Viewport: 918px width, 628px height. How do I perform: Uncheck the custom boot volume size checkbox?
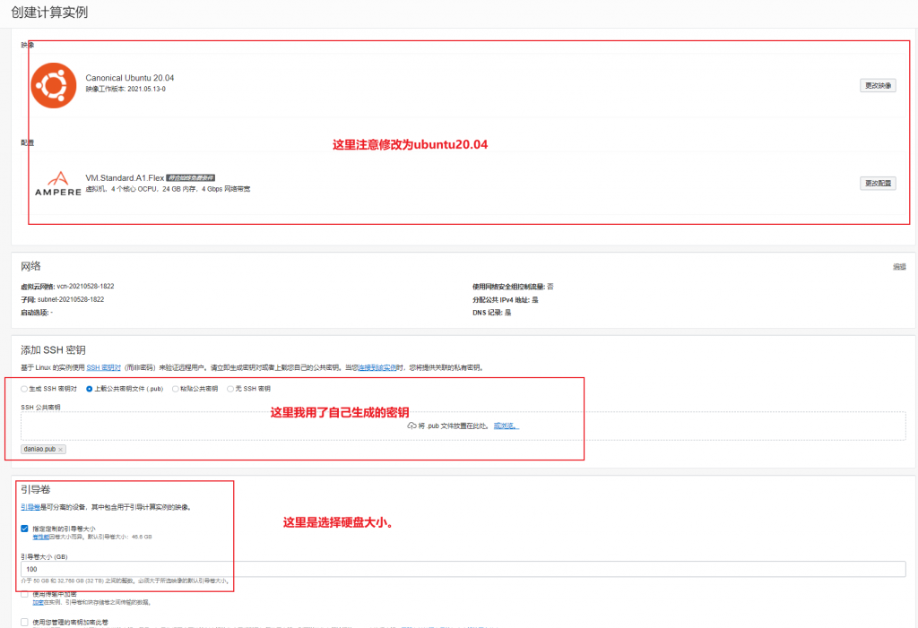pos(24,529)
